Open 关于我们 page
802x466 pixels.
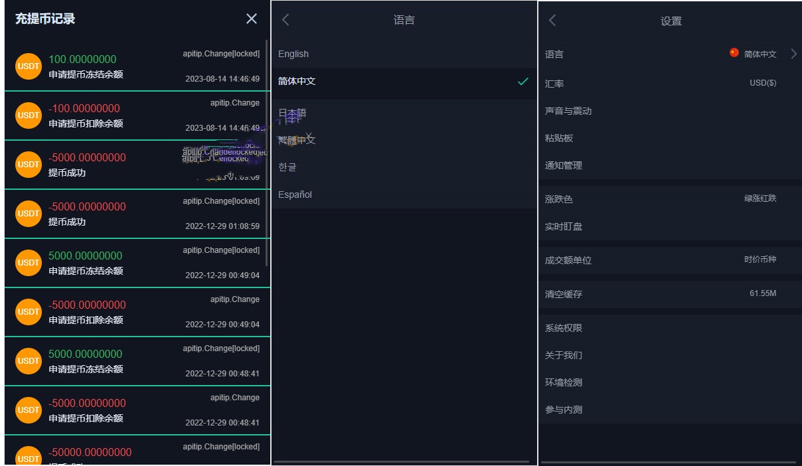564,355
